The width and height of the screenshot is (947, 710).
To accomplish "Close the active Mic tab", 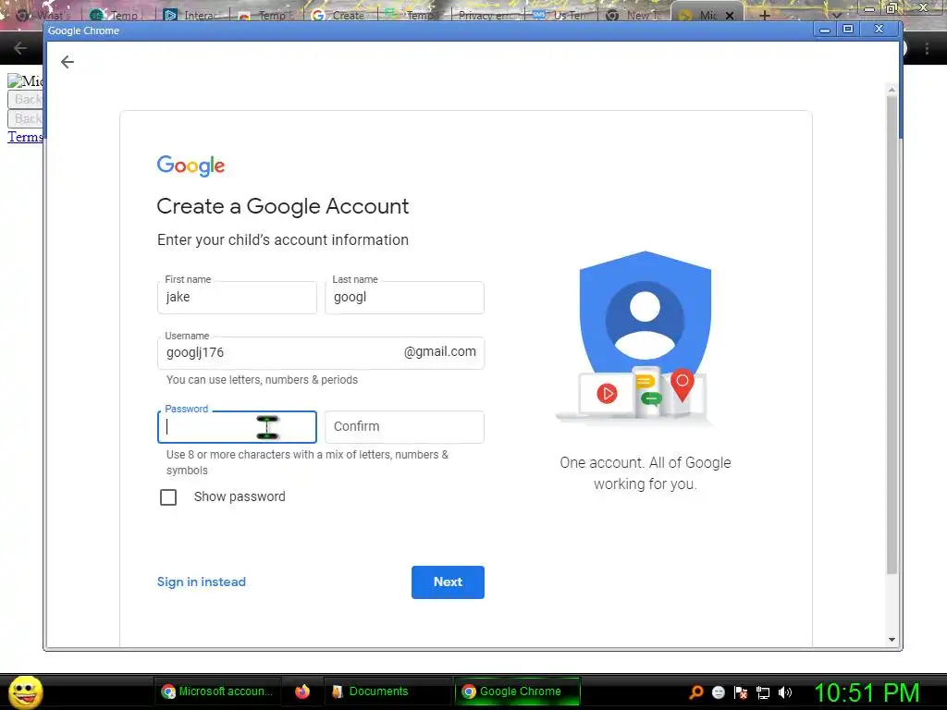I will pyautogui.click(x=730, y=16).
